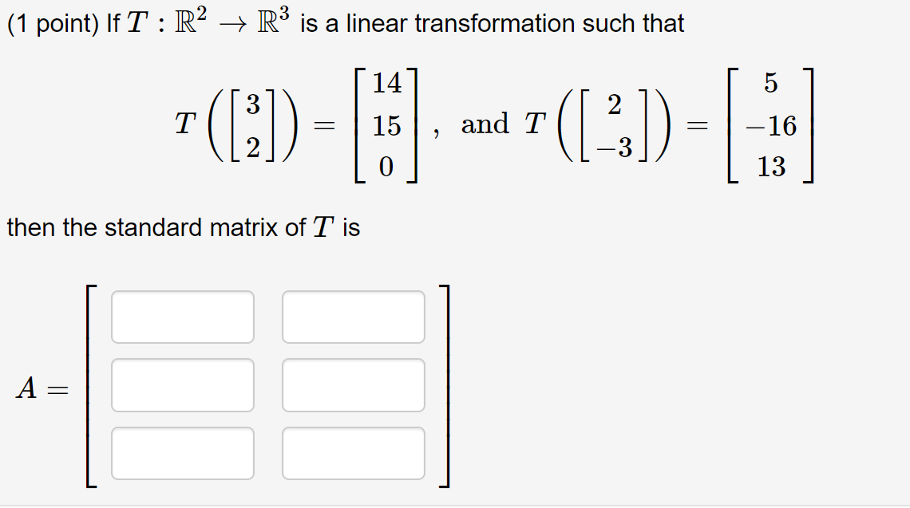Click the top-right matrix entry field
Image resolution: width=910 pixels, height=508 pixels.
353,317
